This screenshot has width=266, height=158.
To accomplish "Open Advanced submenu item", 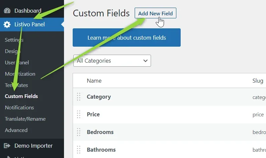I will [16, 130].
